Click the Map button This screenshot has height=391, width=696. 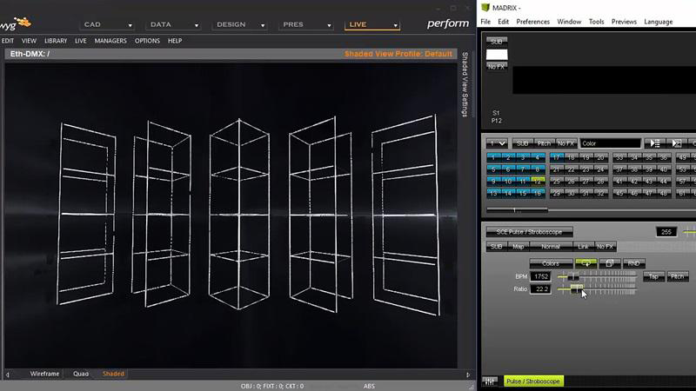[518, 247]
